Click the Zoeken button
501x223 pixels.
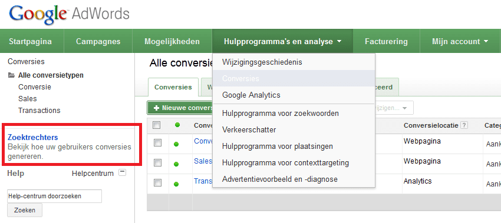(25, 210)
